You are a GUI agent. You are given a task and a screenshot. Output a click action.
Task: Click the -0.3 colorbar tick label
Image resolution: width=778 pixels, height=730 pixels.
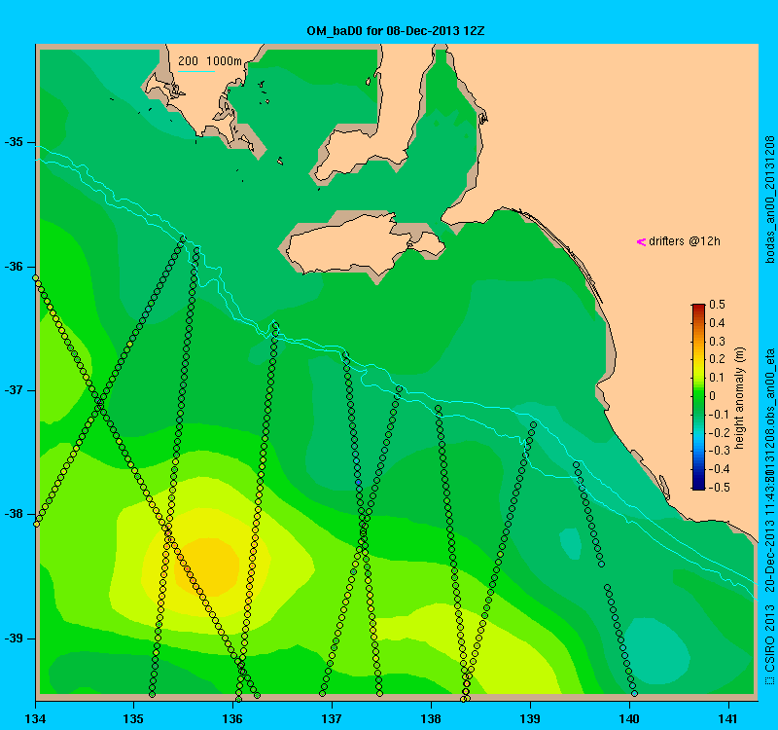[718, 451]
